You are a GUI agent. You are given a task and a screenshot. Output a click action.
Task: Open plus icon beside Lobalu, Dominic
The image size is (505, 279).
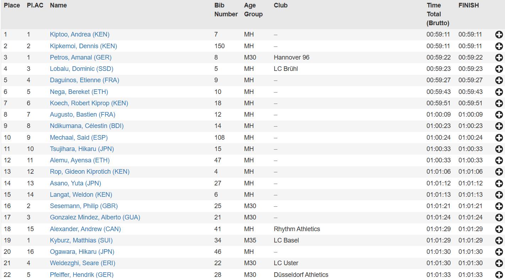click(499, 69)
